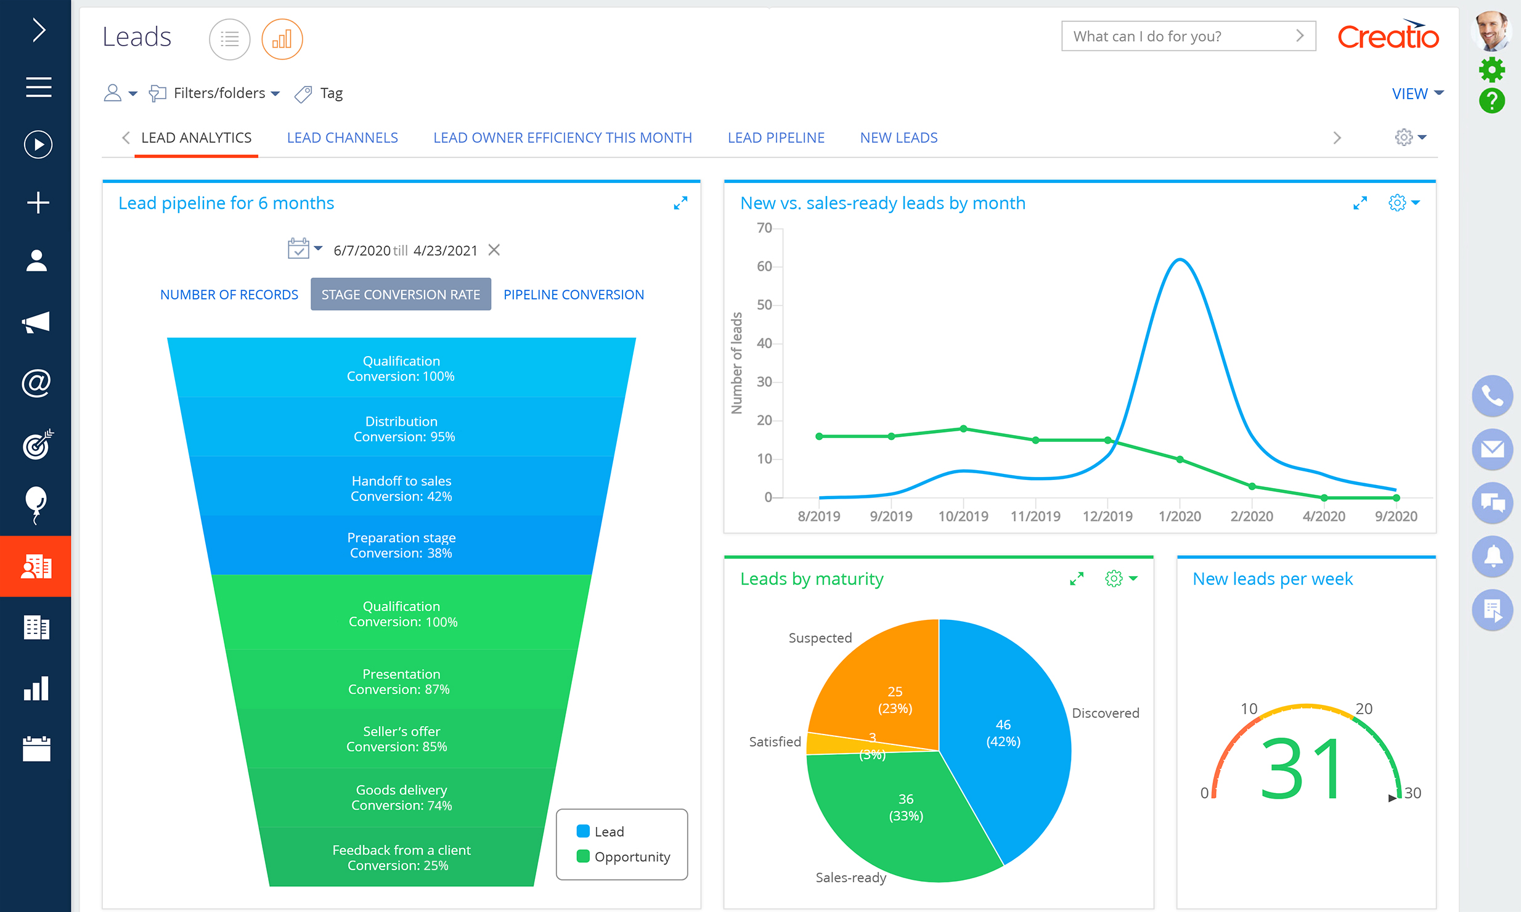
Task: Open the email communication panel
Action: tap(1492, 449)
